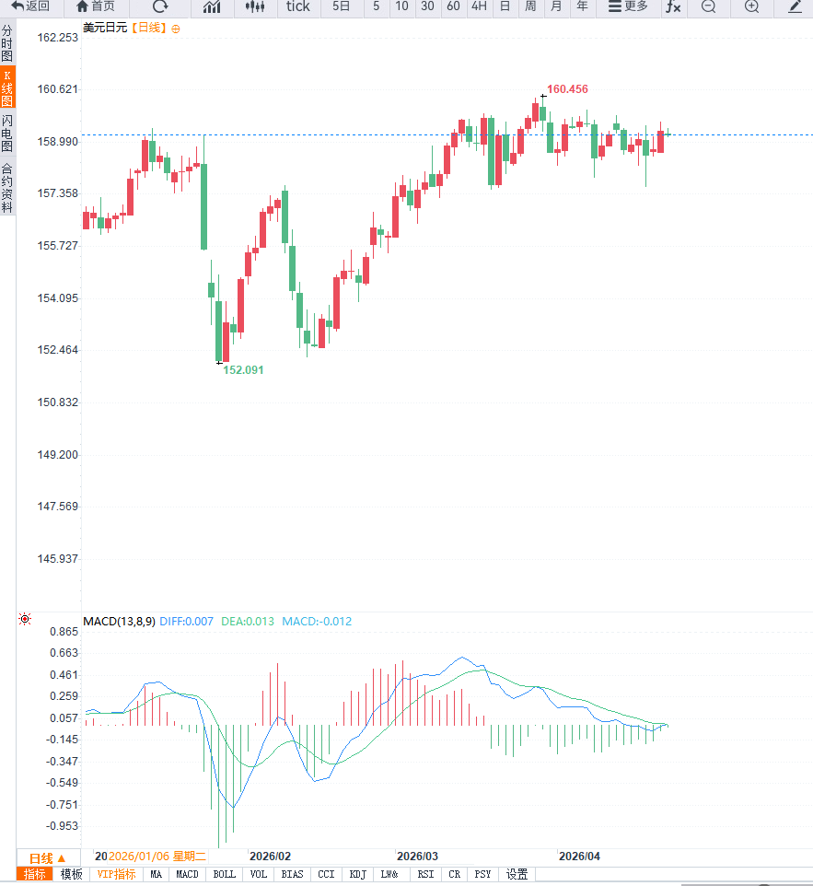Click the 160.456 high price marker
Image resolution: width=813 pixels, height=886 pixels.
point(566,89)
